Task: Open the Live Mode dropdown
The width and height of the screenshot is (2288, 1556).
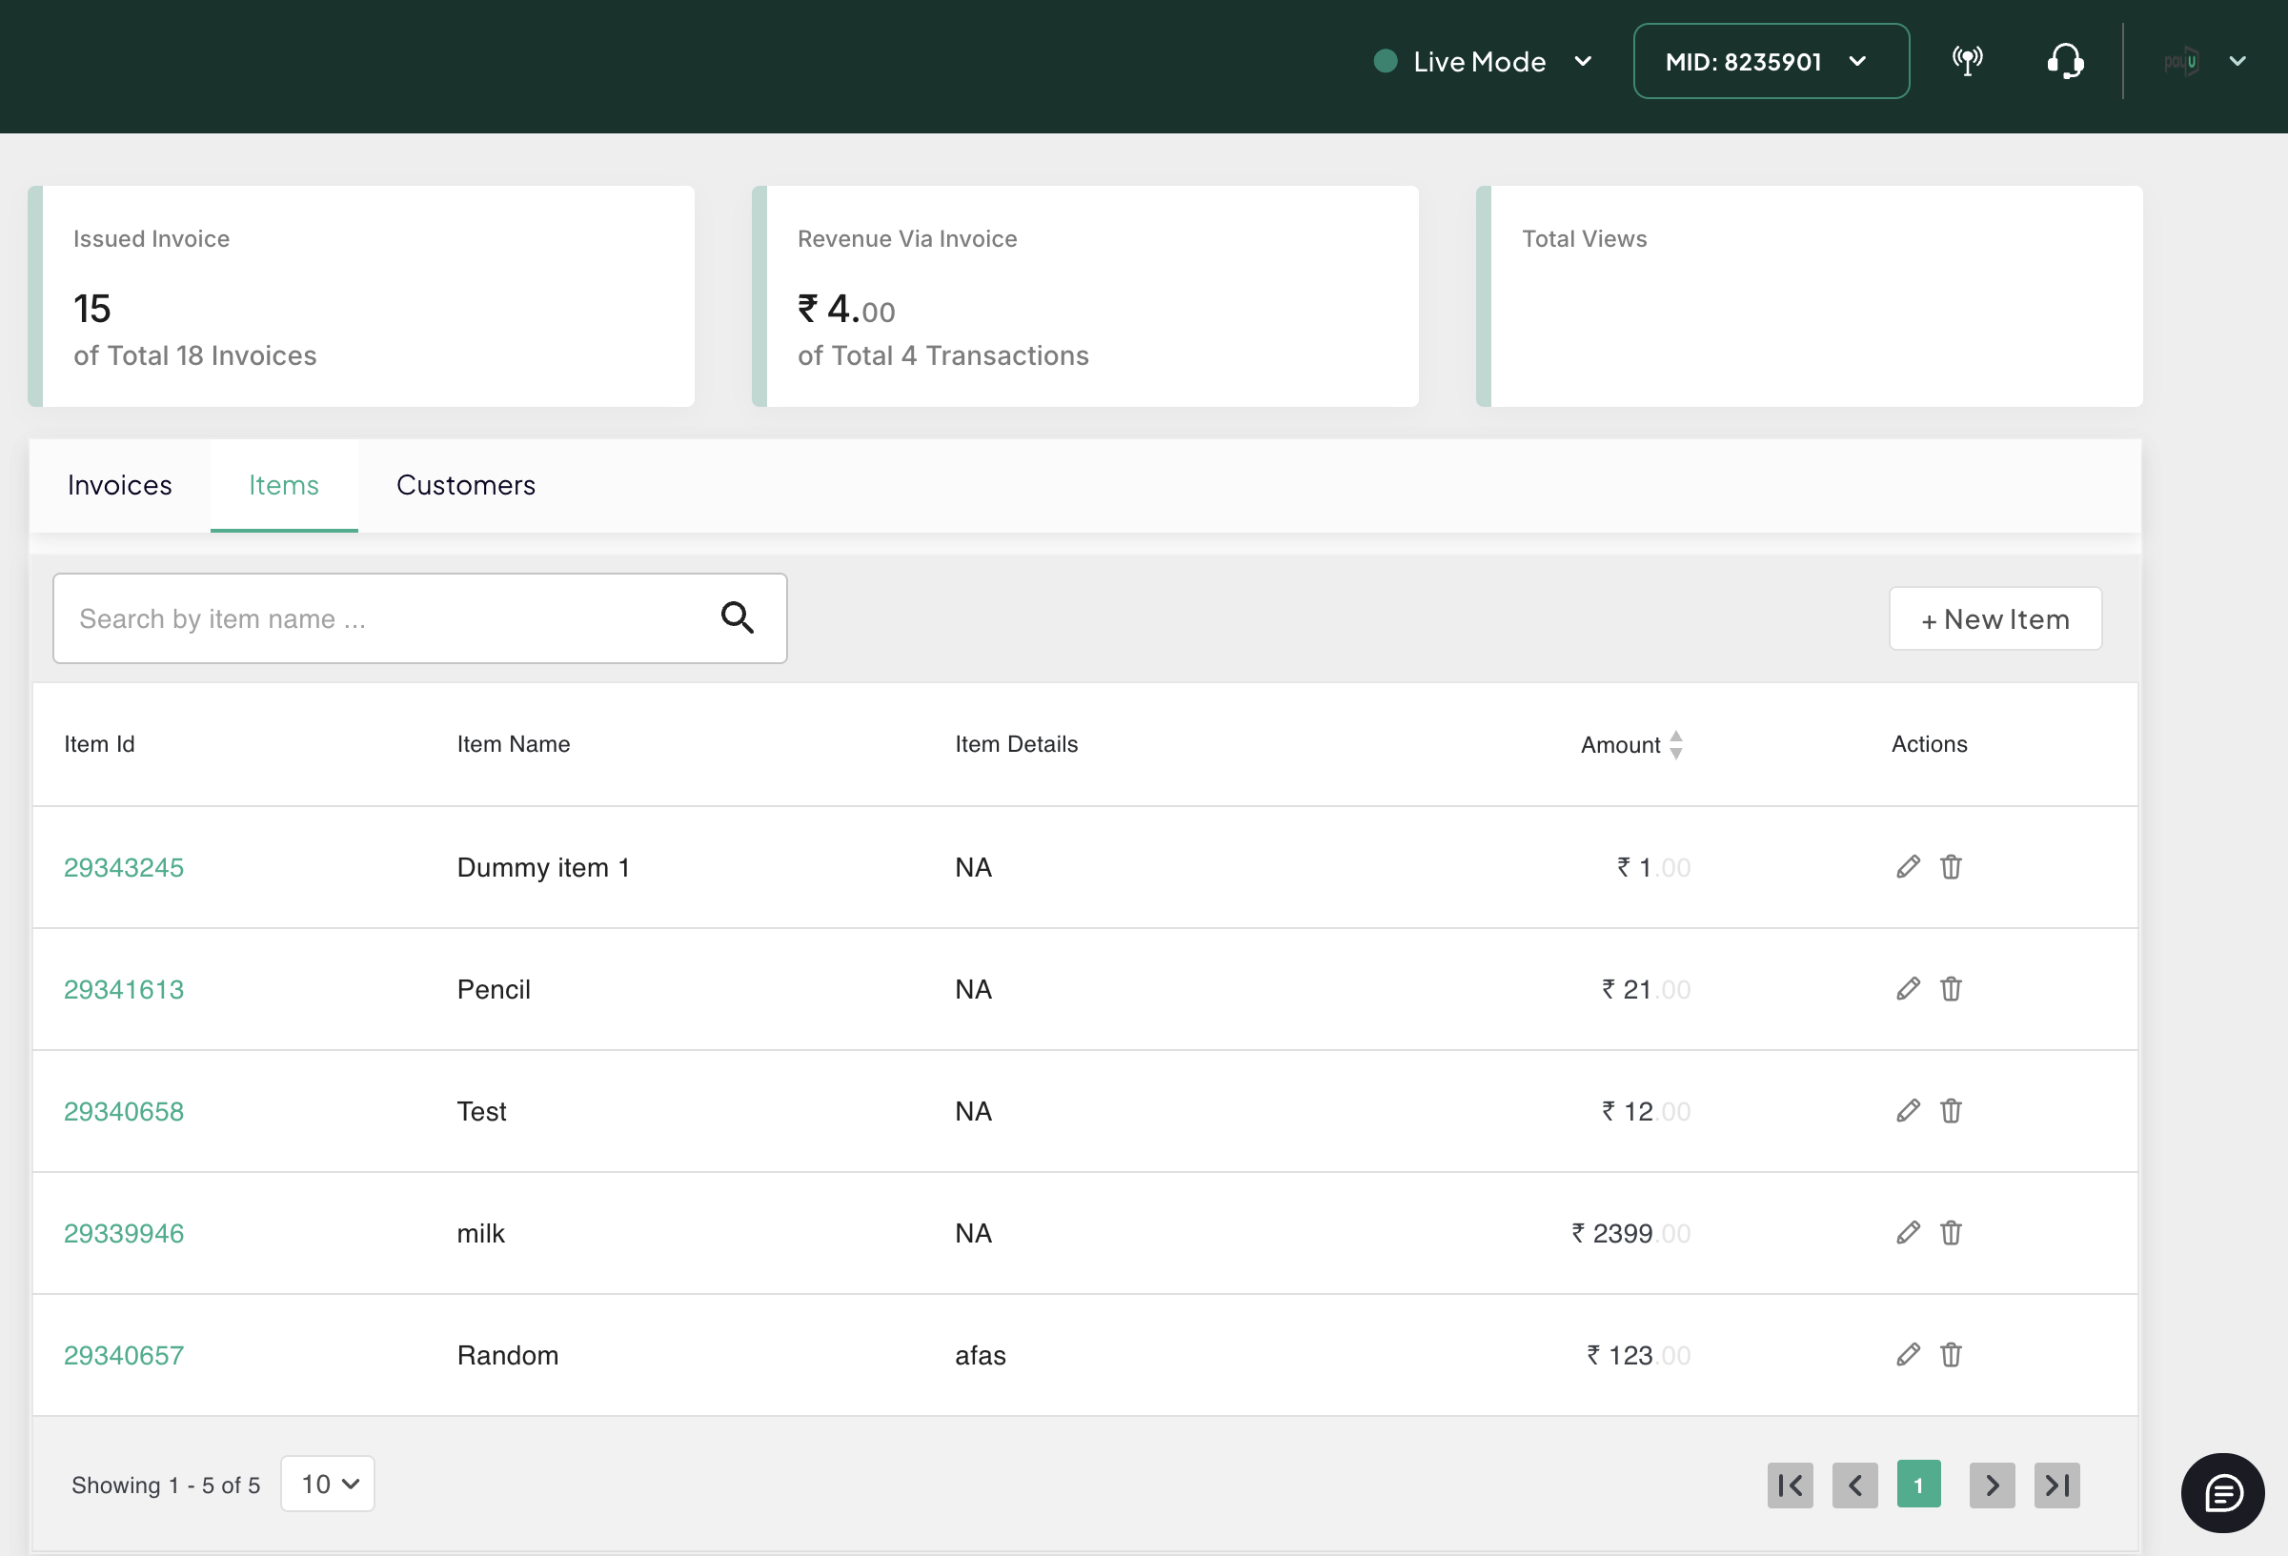Action: 1483,61
